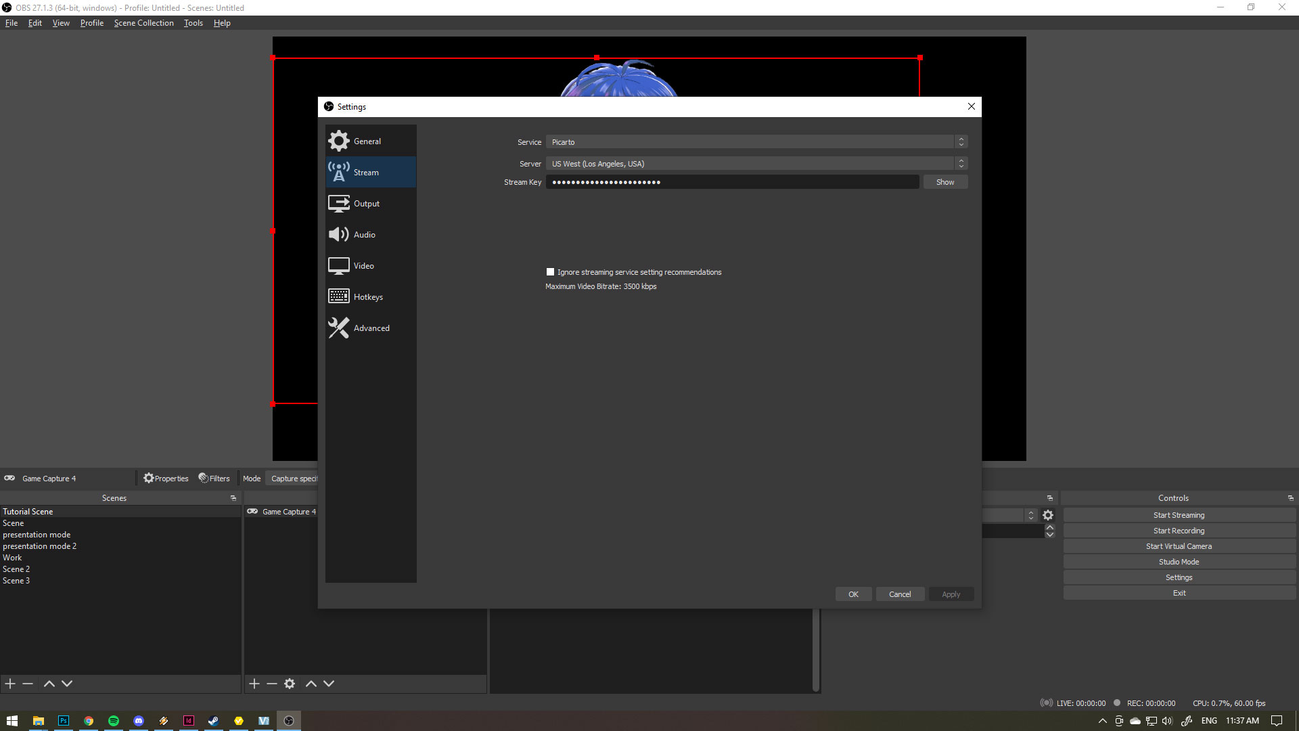Open source properties gear in the Sources toolbar
The image size is (1299, 731).
point(290,684)
